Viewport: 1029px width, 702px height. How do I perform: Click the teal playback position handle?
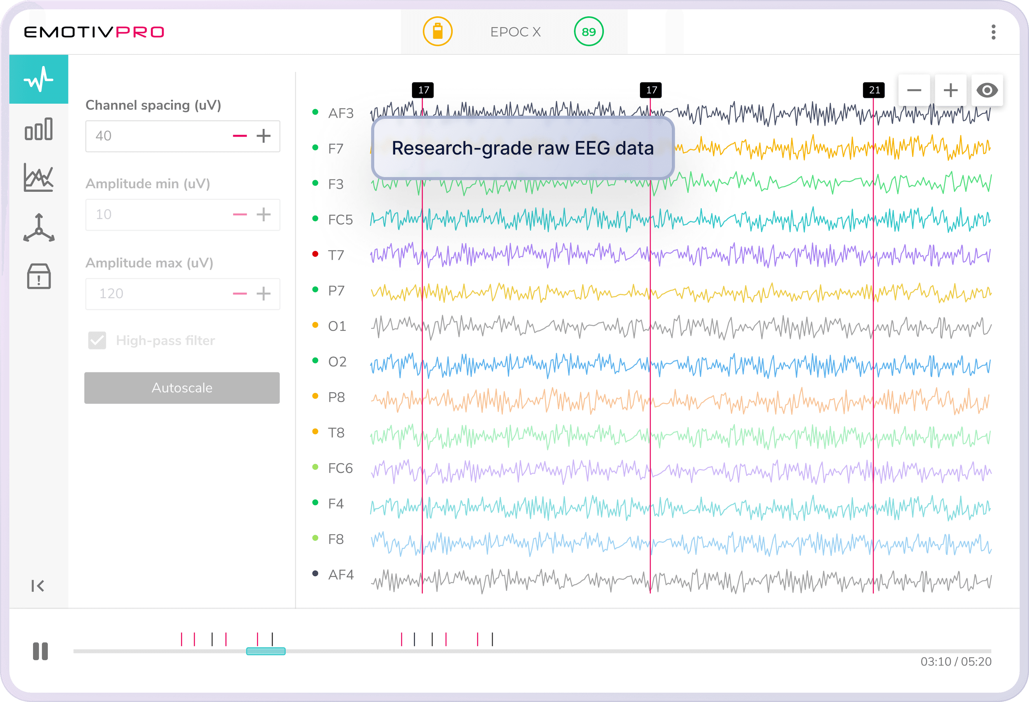coord(266,651)
